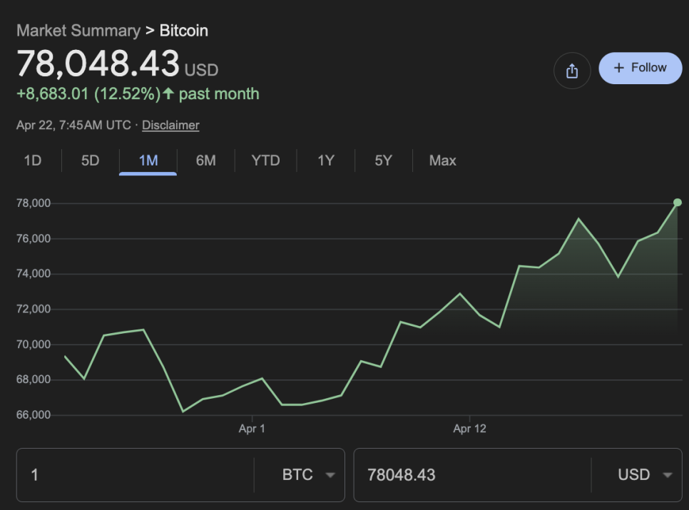View the 1Y chart range
The image size is (689, 510).
(325, 160)
